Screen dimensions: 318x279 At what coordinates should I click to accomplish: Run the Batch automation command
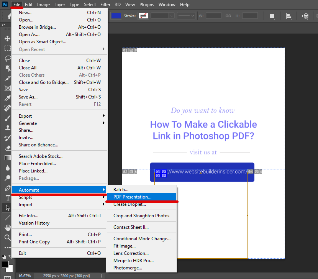[x=121, y=189]
